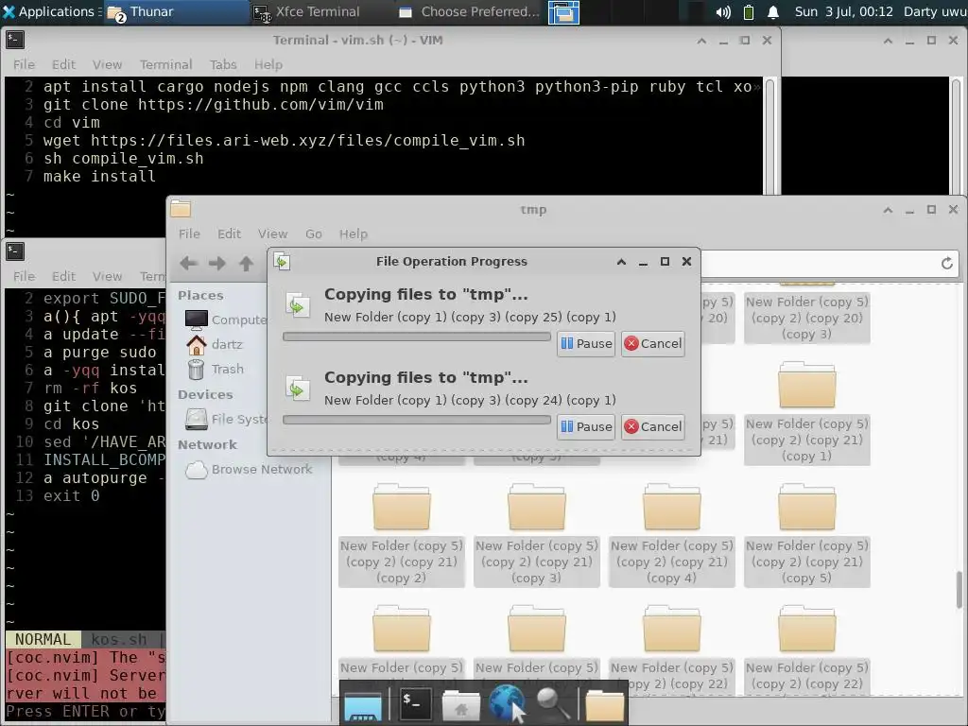Screen dimensions: 968x726
Task: Open the Go menu in Thunar
Action: [x=314, y=234]
